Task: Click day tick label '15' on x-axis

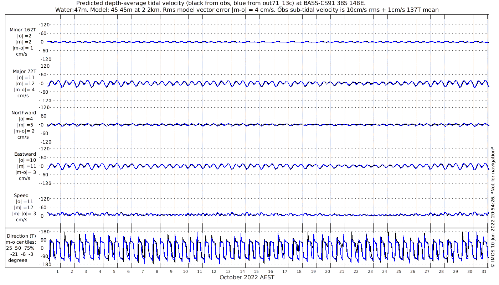Action: [257, 271]
